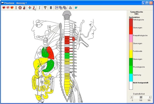The width and height of the screenshot is (154, 104).
Task: Select the vertical dotted spine icon
Action: [x=16, y=8]
